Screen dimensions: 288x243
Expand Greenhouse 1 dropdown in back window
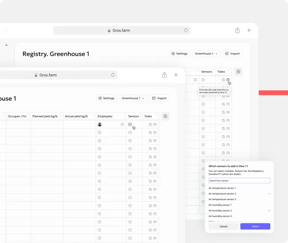(206, 53)
